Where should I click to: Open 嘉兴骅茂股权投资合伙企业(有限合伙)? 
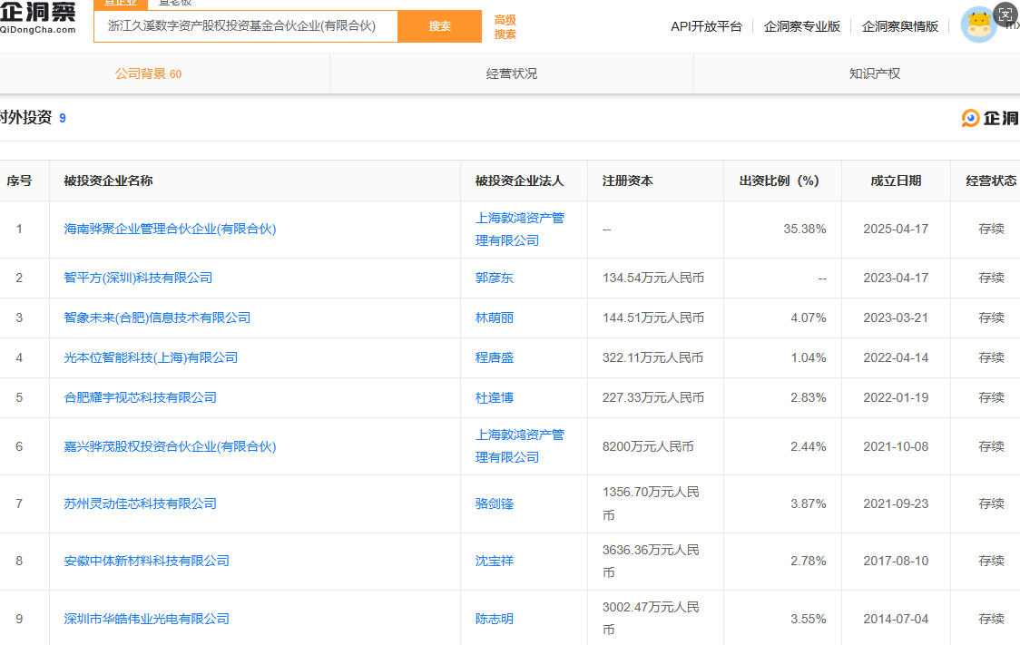[x=170, y=446]
